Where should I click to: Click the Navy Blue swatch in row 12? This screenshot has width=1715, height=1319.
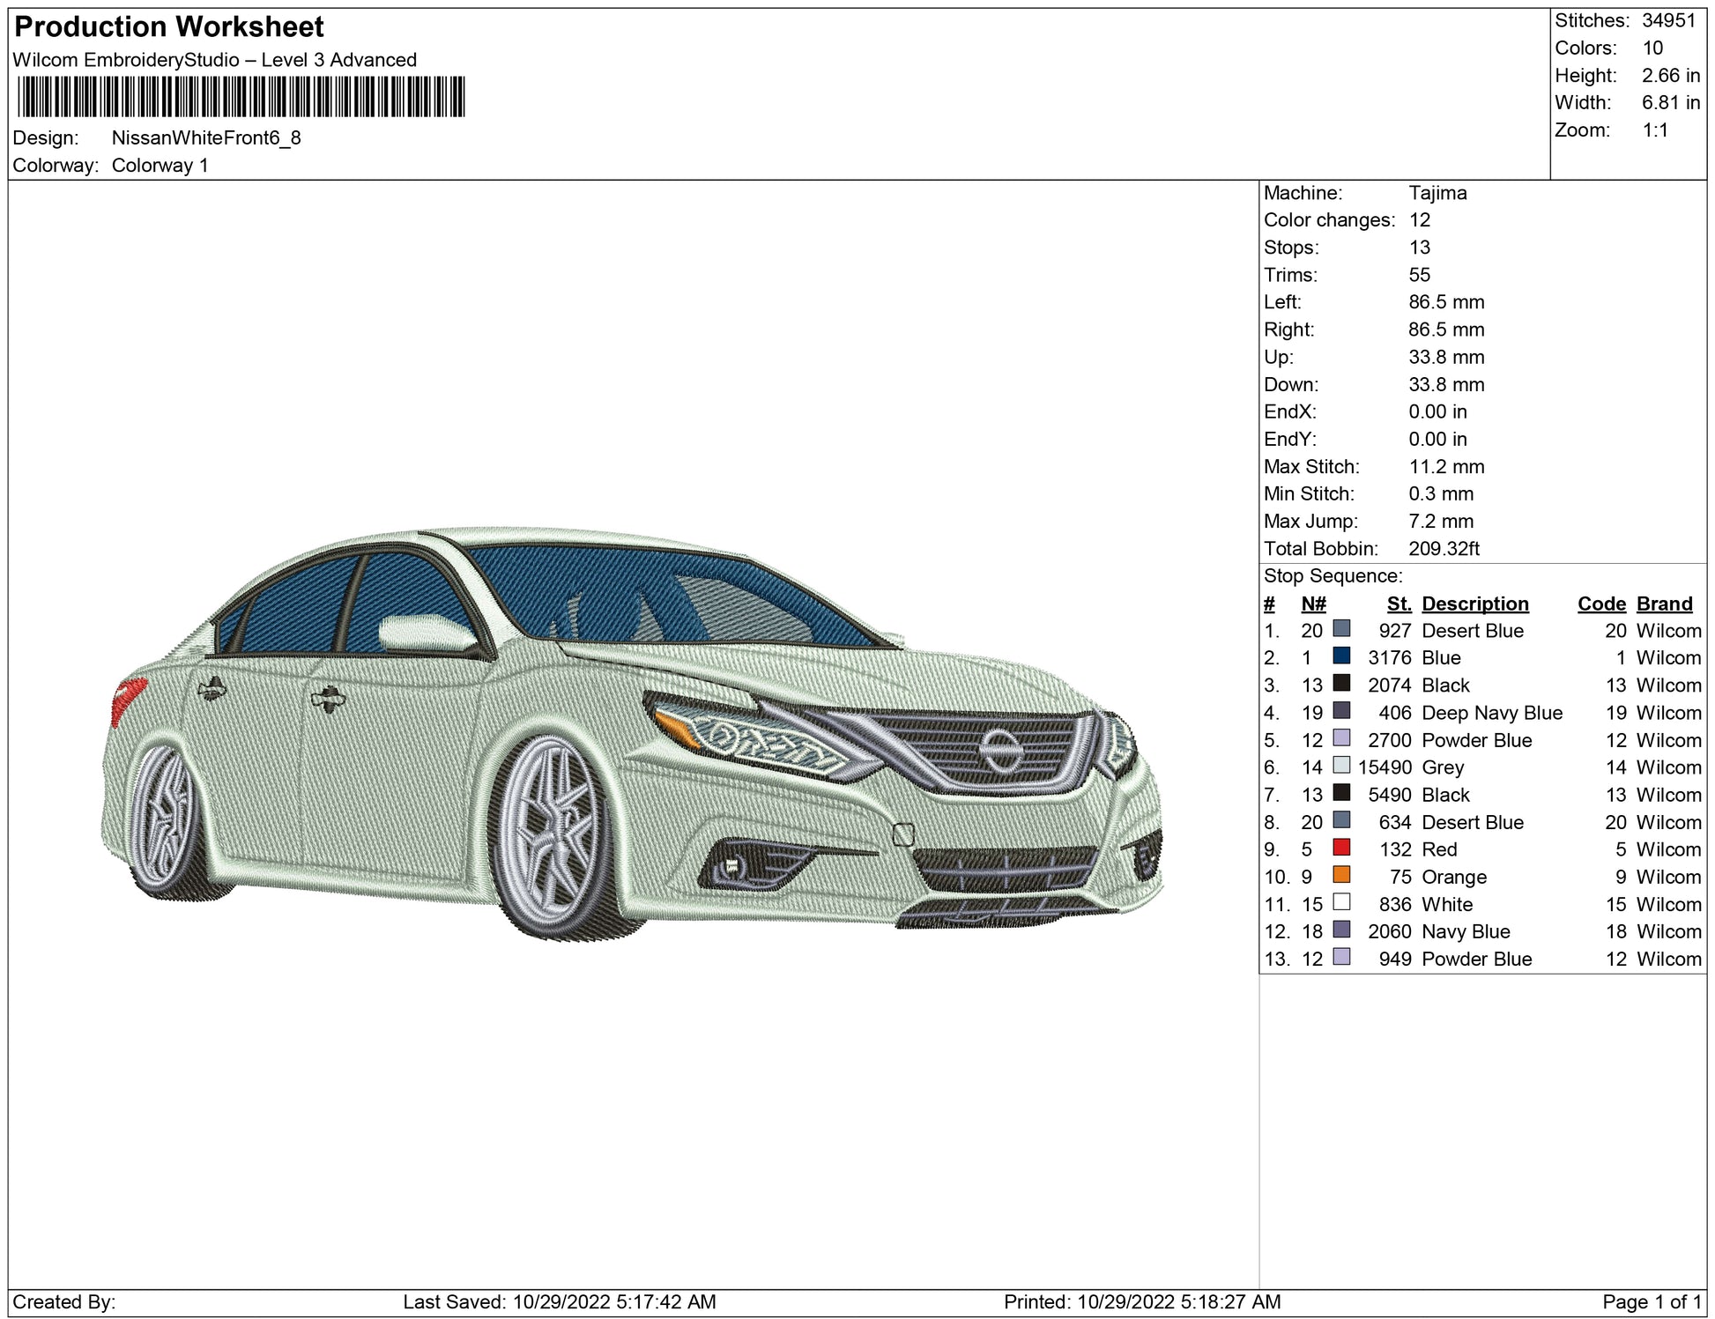click(1341, 930)
